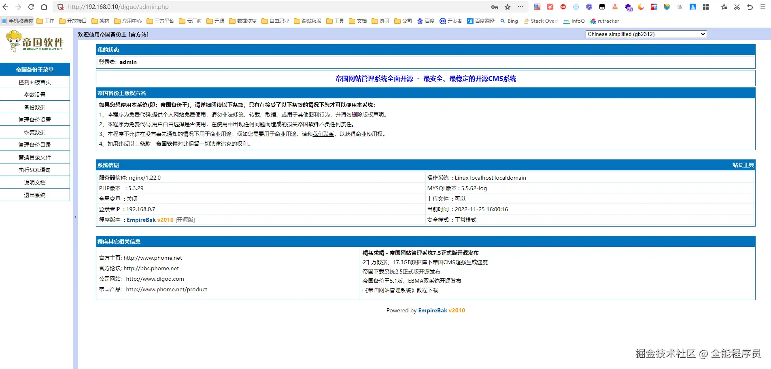Open the rutracker bookmark

[x=605, y=21]
